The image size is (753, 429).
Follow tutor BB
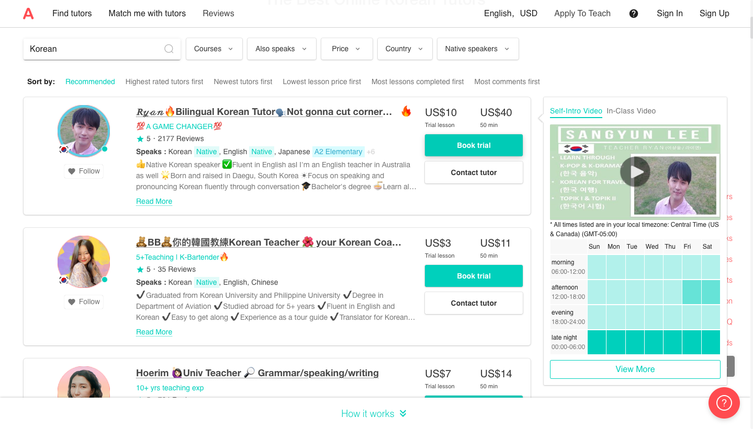[x=84, y=302]
